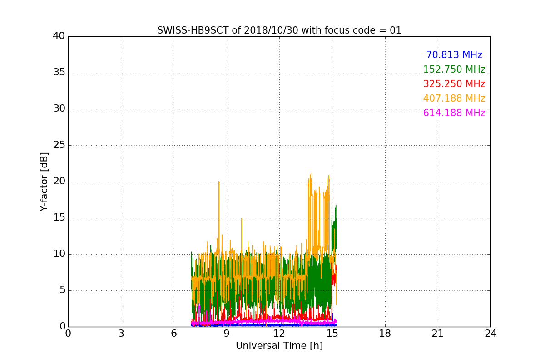Select the blue '70.813 MHz' legend label
Viewport: 545px width, 363px height.
tap(454, 55)
